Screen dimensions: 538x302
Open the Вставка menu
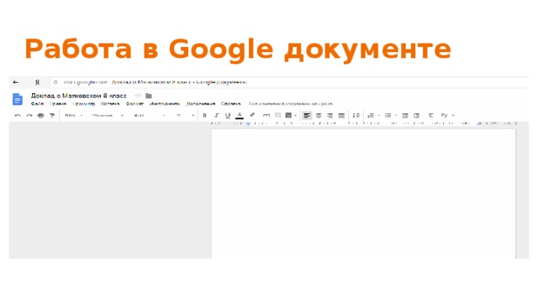point(110,103)
